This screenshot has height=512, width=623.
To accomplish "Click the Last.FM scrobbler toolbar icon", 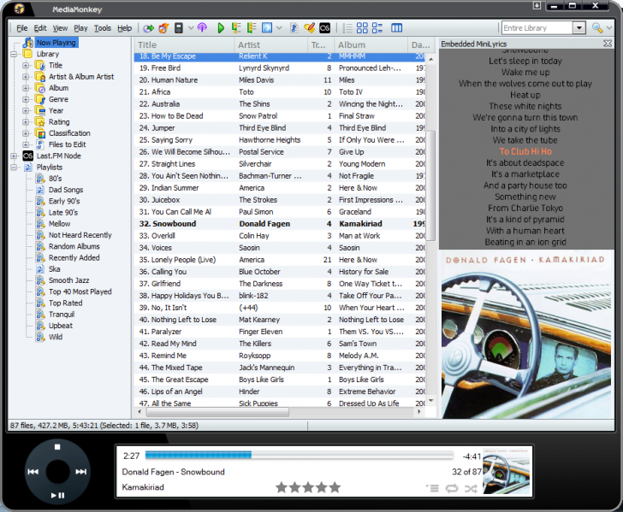I will (324, 28).
